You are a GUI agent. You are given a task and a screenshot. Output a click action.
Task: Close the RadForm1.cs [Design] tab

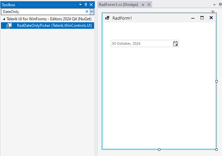pos(149,5)
